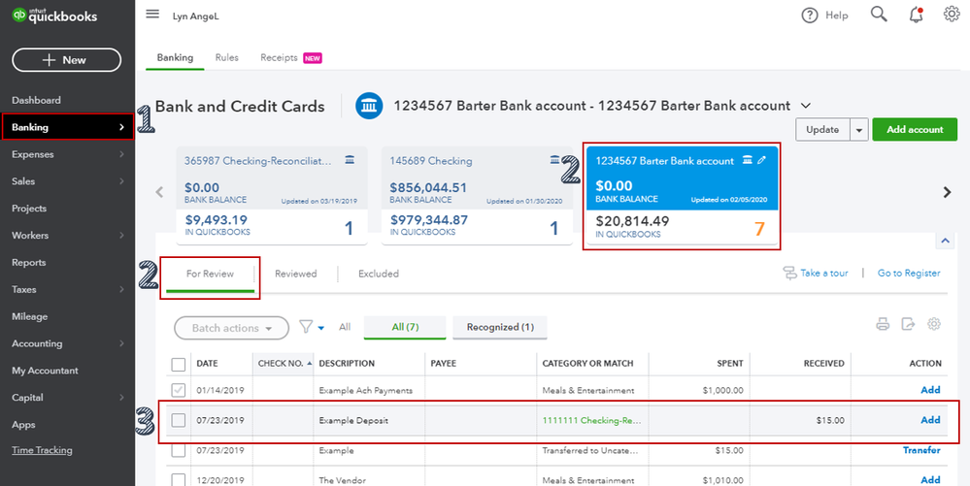The width and height of the screenshot is (970, 486).
Task: Select the For Review tab
Action: pos(211,274)
